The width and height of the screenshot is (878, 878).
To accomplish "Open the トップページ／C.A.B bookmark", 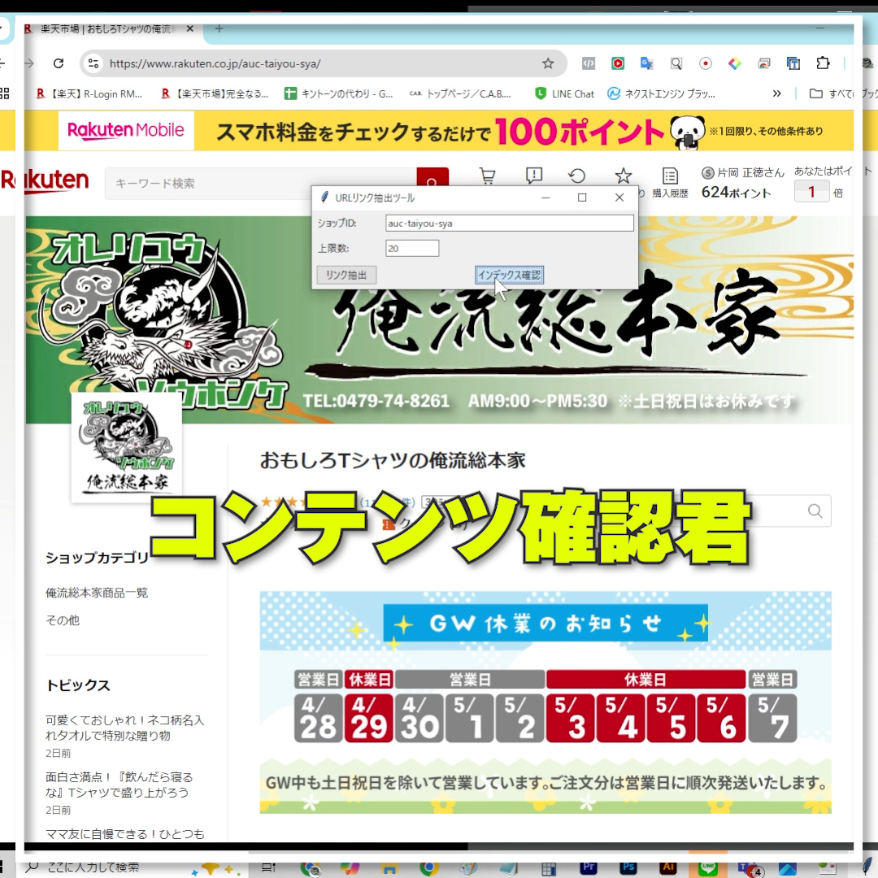I will click(x=460, y=93).
